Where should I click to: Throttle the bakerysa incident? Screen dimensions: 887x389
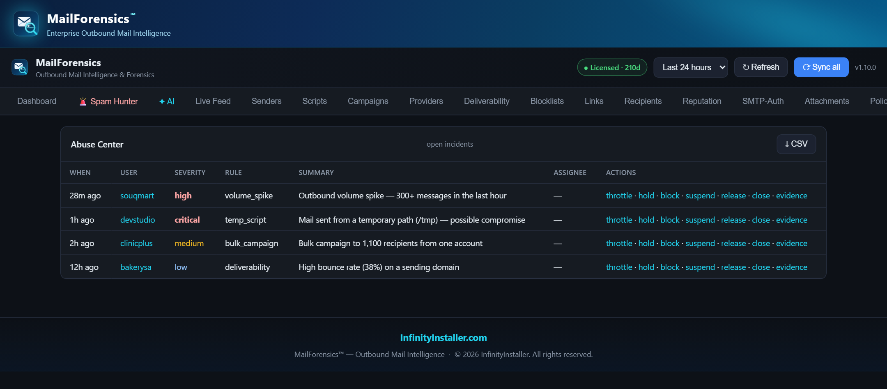(619, 267)
